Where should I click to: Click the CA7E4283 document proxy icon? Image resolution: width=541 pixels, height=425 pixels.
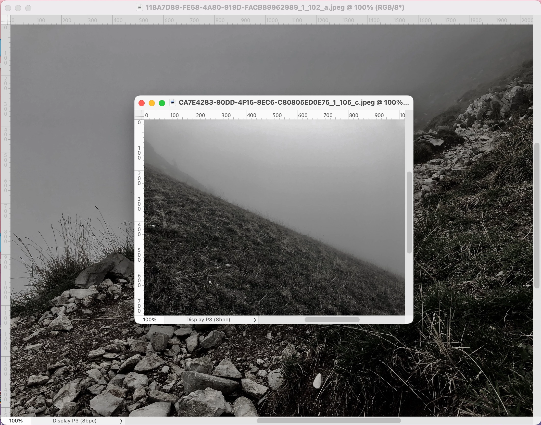click(173, 103)
